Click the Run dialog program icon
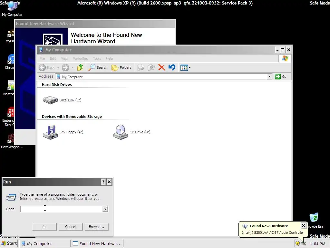 (11, 197)
